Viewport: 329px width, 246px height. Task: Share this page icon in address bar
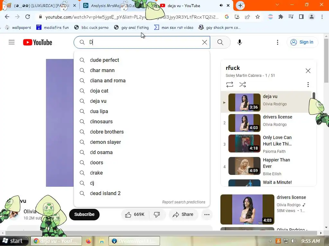pyautogui.click(x=247, y=17)
